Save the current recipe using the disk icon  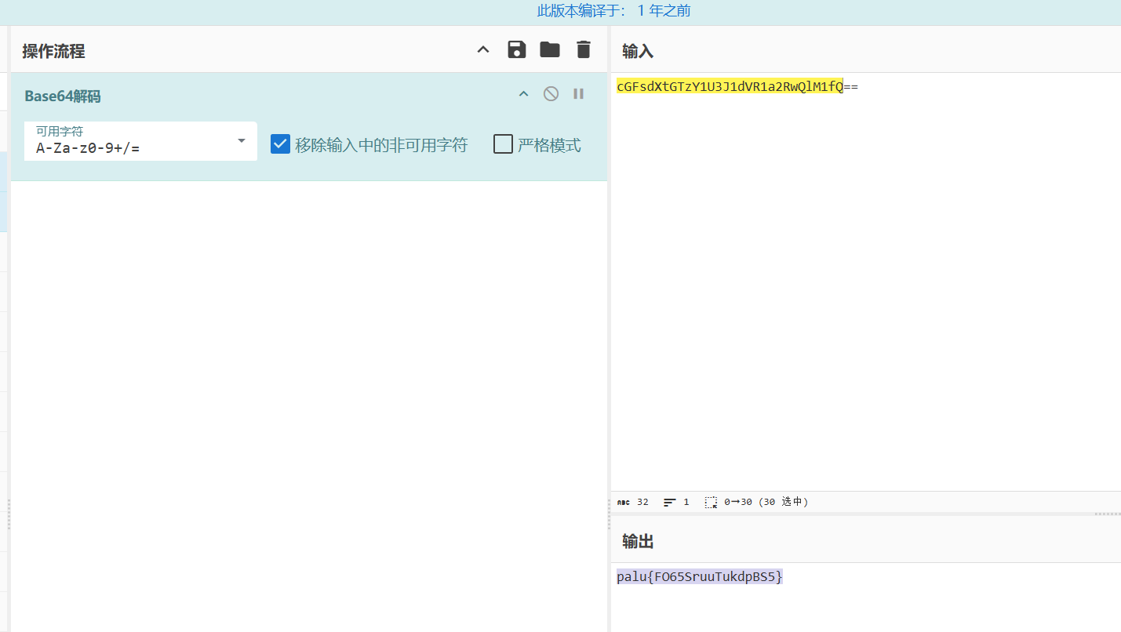516,50
